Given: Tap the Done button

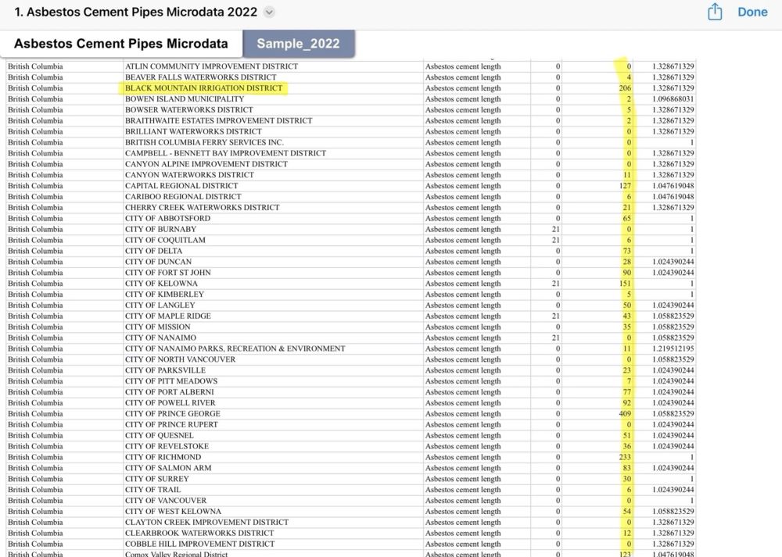Looking at the screenshot, I should (752, 12).
